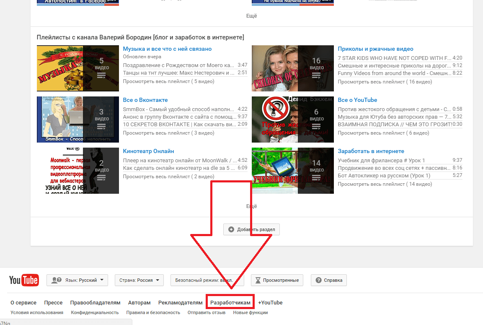Expand the upper Ещё link

click(x=251, y=16)
